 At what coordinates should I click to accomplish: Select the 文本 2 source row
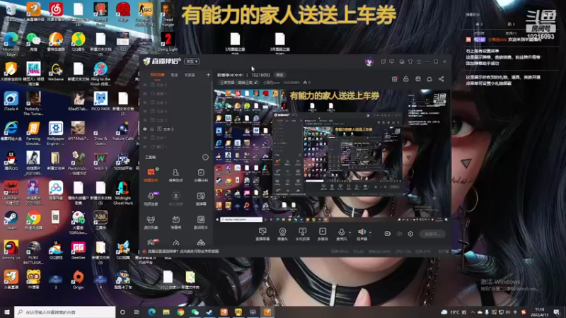(176, 129)
